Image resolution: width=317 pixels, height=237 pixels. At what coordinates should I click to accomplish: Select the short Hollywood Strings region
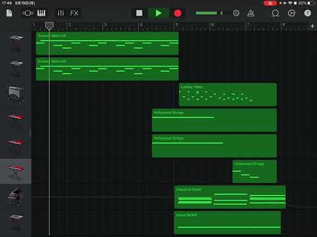[x=254, y=171]
